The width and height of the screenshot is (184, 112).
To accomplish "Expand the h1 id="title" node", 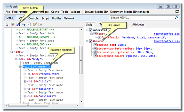I will coord(25,81).
